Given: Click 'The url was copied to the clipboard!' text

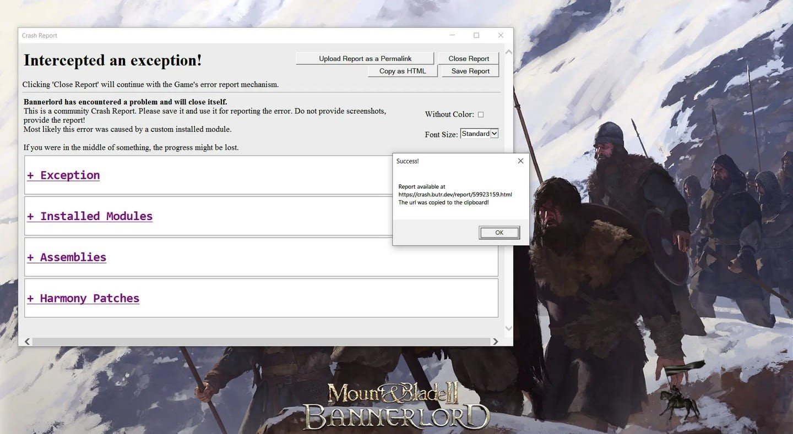Looking at the screenshot, I should point(443,202).
